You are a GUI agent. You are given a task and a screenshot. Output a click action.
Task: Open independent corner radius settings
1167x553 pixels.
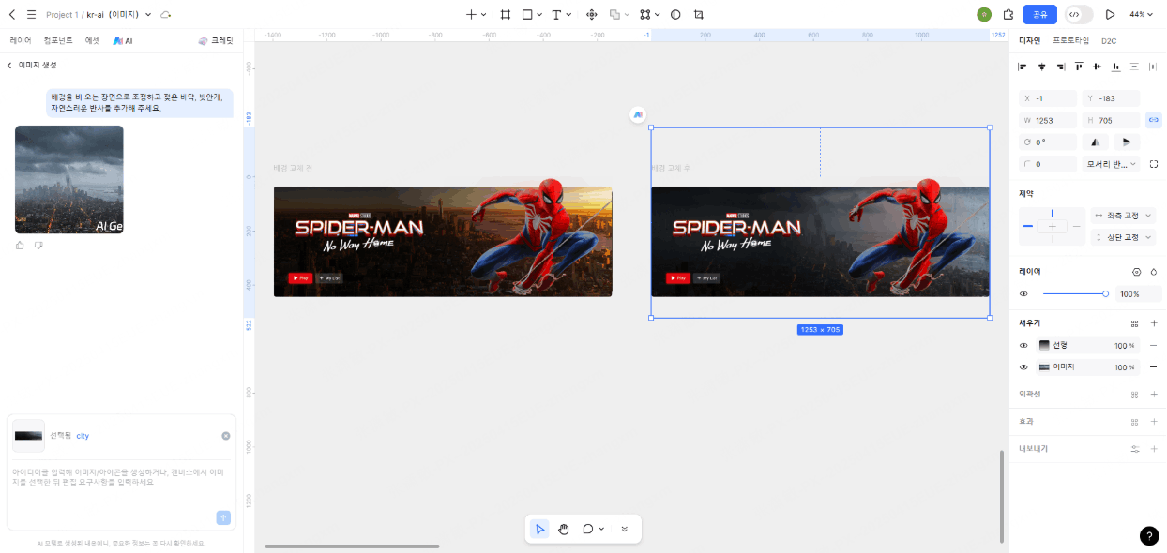pyautogui.click(x=1154, y=164)
